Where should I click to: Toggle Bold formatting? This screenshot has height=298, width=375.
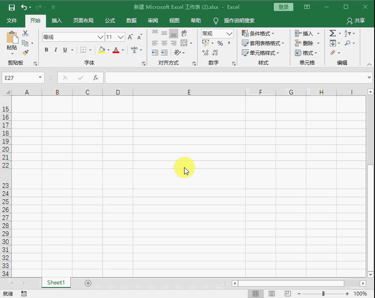pos(46,49)
